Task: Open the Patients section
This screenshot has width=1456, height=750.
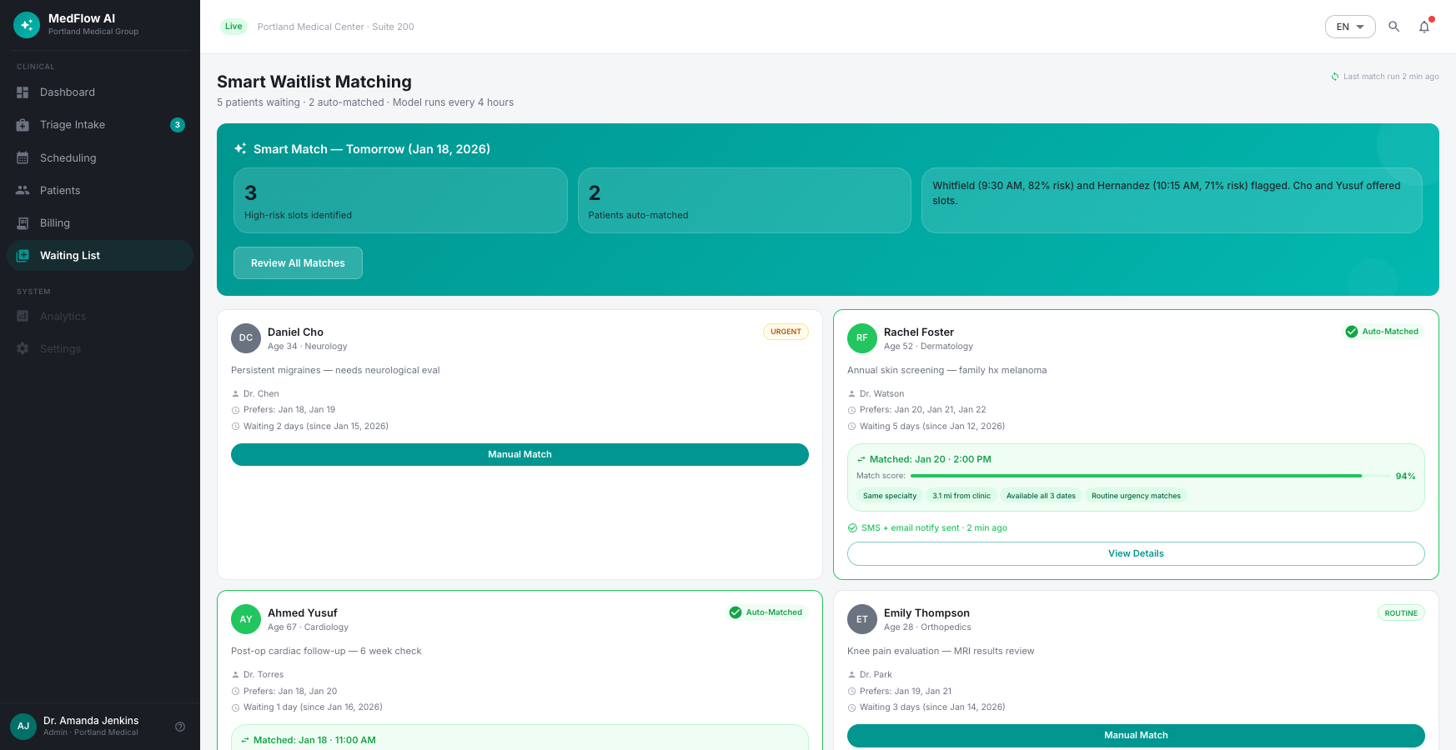Action: click(x=100, y=190)
